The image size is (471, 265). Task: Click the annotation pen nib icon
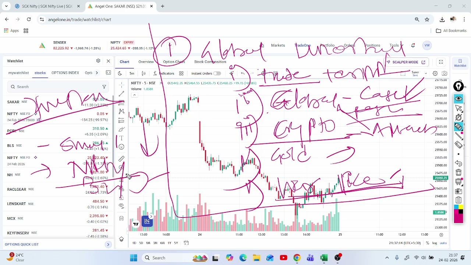458,86
